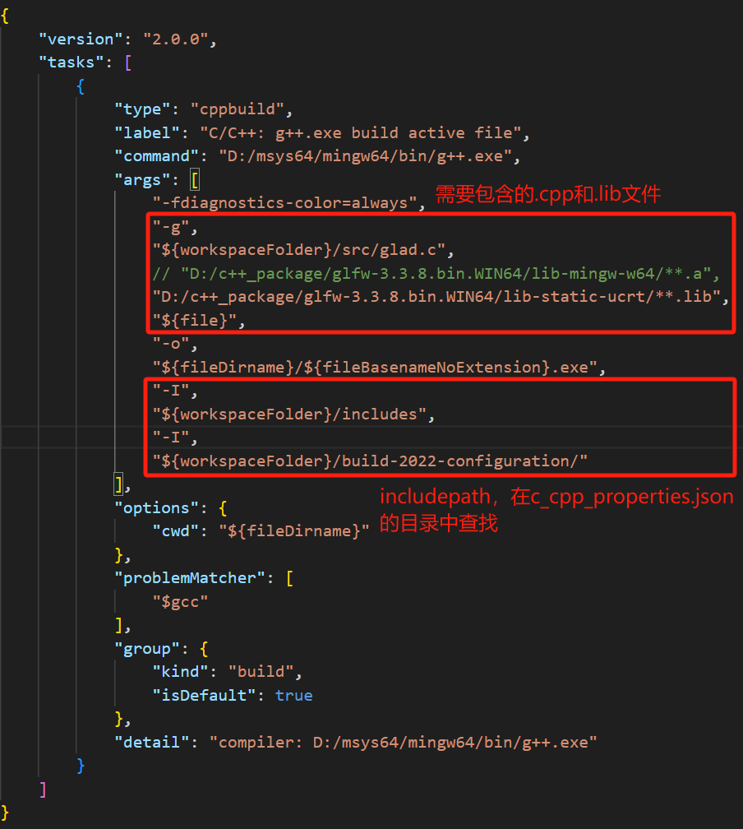The image size is (743, 829).
Task: Click the "-fdiagnostics-color=always" argument
Action: [285, 203]
